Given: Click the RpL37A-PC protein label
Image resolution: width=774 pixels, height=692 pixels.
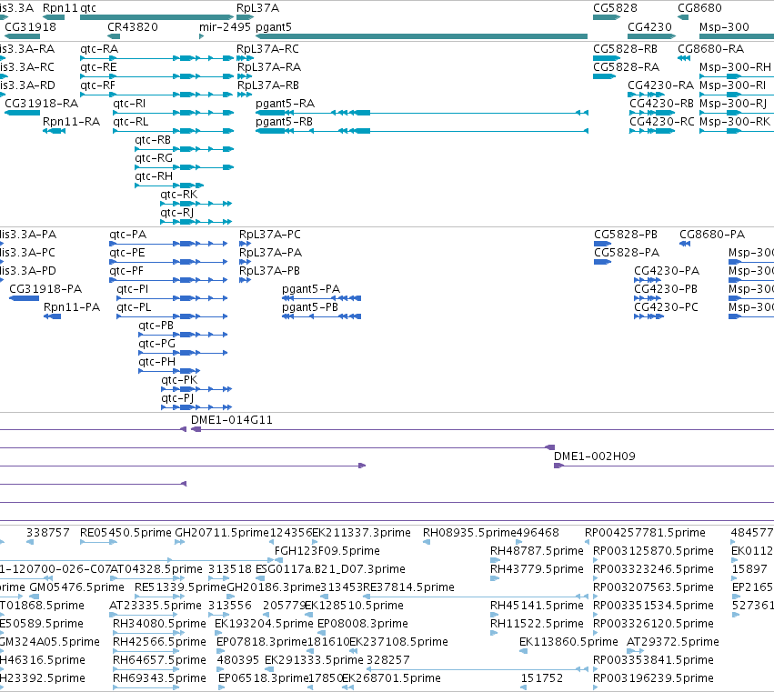Looking at the screenshot, I should tap(270, 235).
